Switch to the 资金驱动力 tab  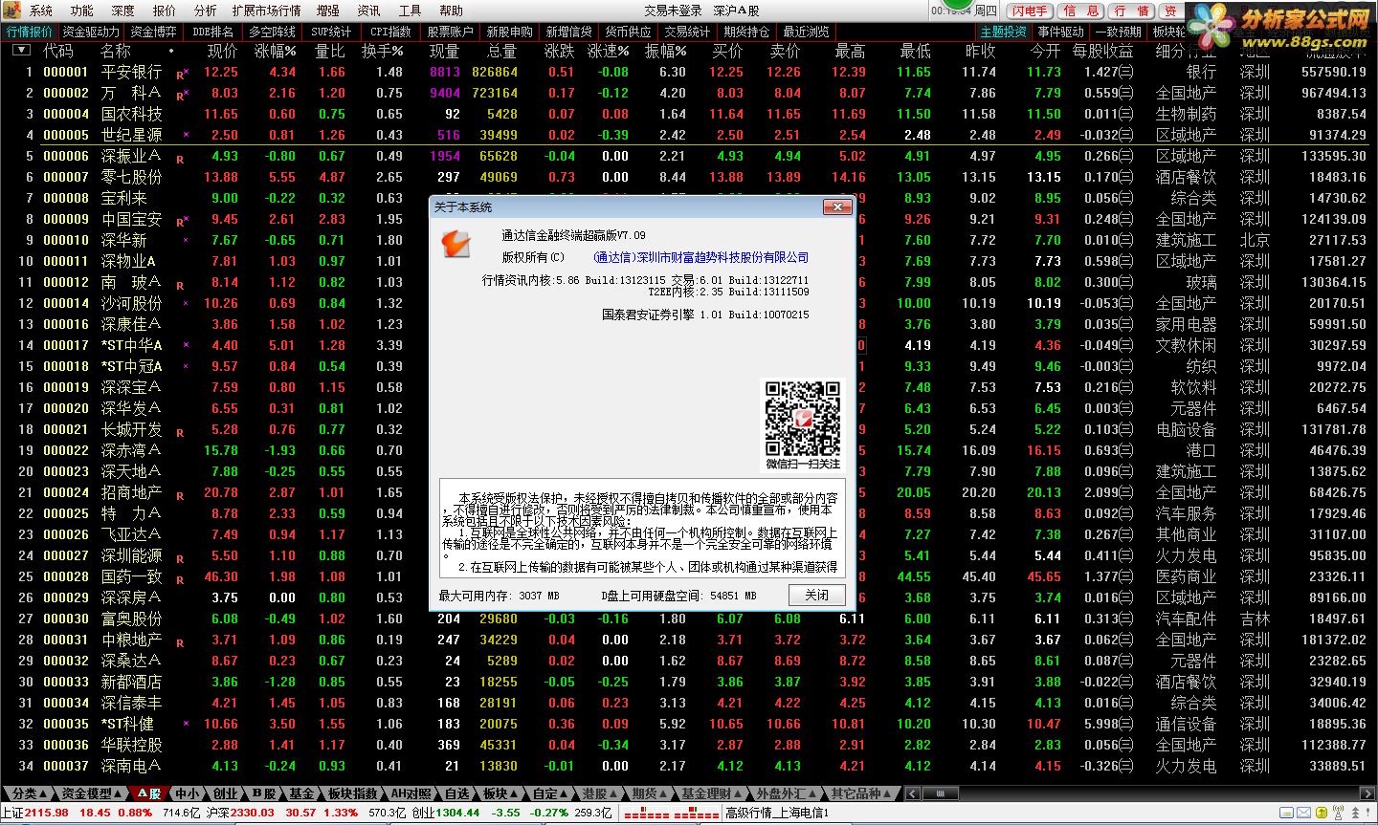coord(92,32)
